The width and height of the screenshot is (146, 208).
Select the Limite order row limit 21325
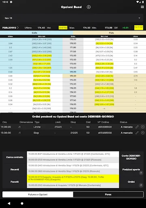(58, 127)
